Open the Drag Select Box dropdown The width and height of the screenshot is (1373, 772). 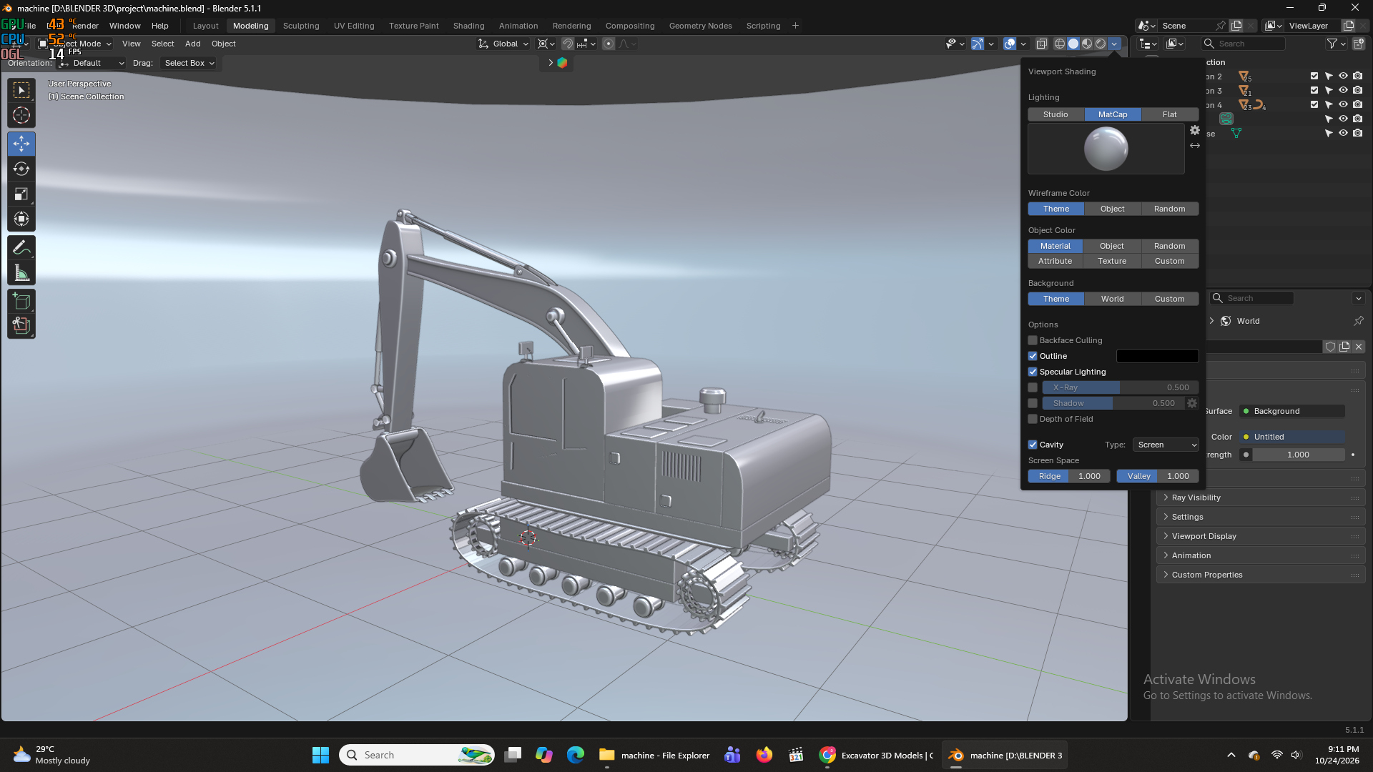tap(190, 63)
